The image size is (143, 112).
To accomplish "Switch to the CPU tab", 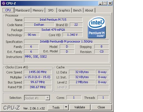I will pos(8,10).
